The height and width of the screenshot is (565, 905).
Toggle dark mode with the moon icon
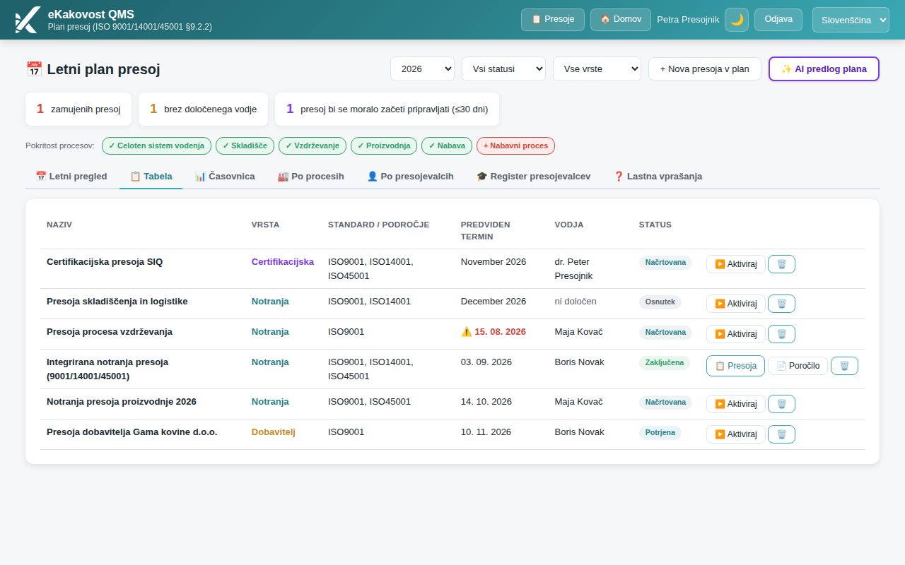[737, 20]
